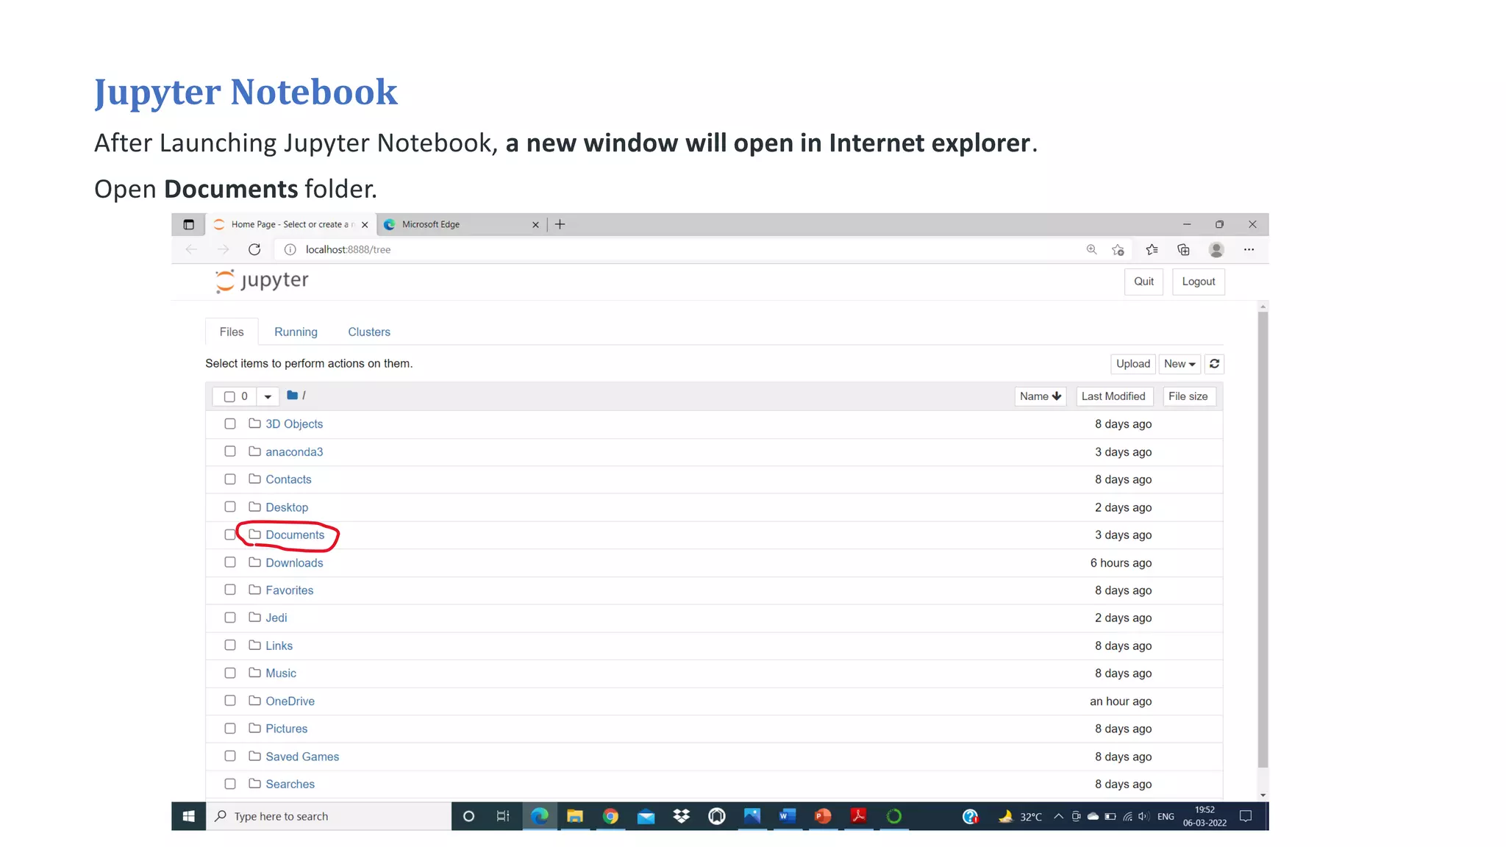Viewport: 1506px width, 847px height.
Task: Click the browser zoom magnifier icon
Action: click(x=1091, y=250)
